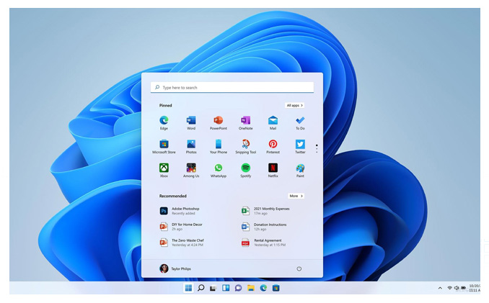The height and width of the screenshot is (303, 489).
Task: Open Donation Instructions document
Action: click(x=264, y=227)
